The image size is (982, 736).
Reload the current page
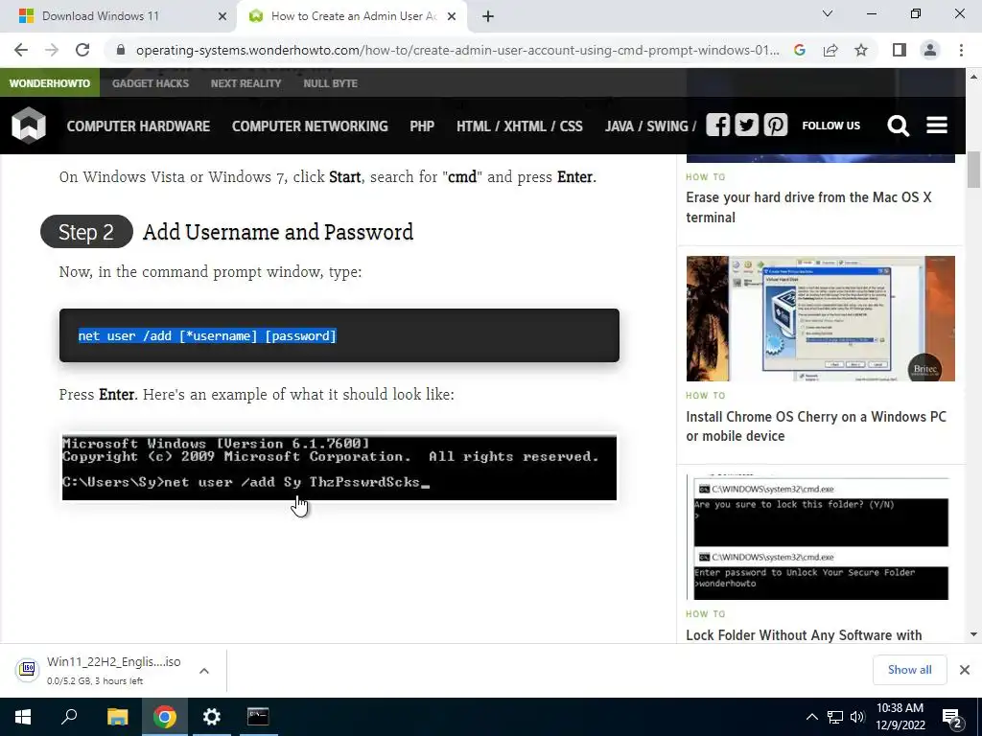[x=82, y=50]
